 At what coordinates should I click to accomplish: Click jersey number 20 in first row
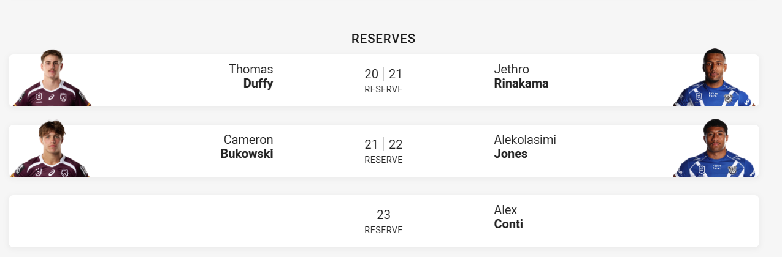click(371, 74)
